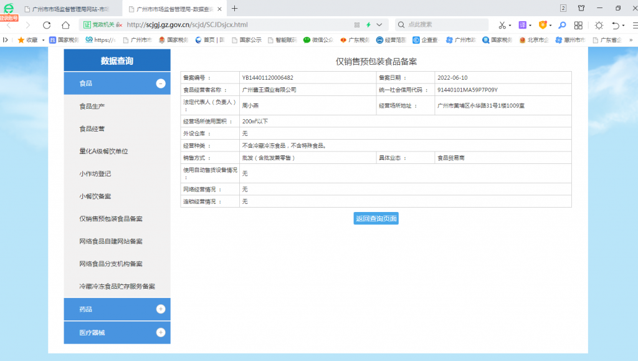Open the address bar dropdown arrow
638x361 pixels.
(x=379, y=25)
